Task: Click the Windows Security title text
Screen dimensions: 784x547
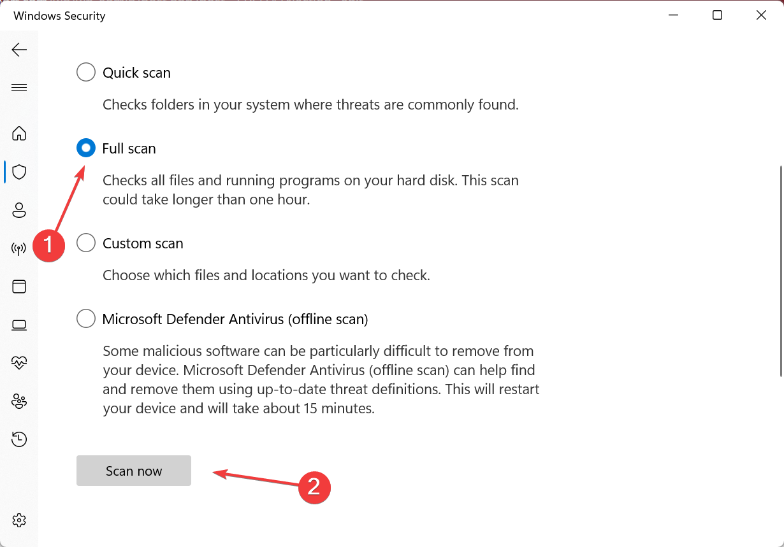Action: [59, 15]
